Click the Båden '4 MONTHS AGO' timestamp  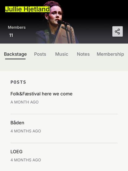pos(26,131)
